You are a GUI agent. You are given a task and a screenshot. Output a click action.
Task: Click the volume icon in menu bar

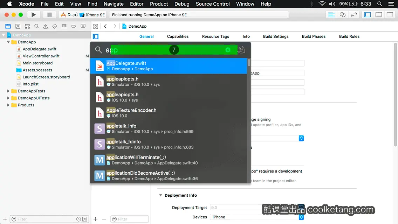click(x=332, y=4)
